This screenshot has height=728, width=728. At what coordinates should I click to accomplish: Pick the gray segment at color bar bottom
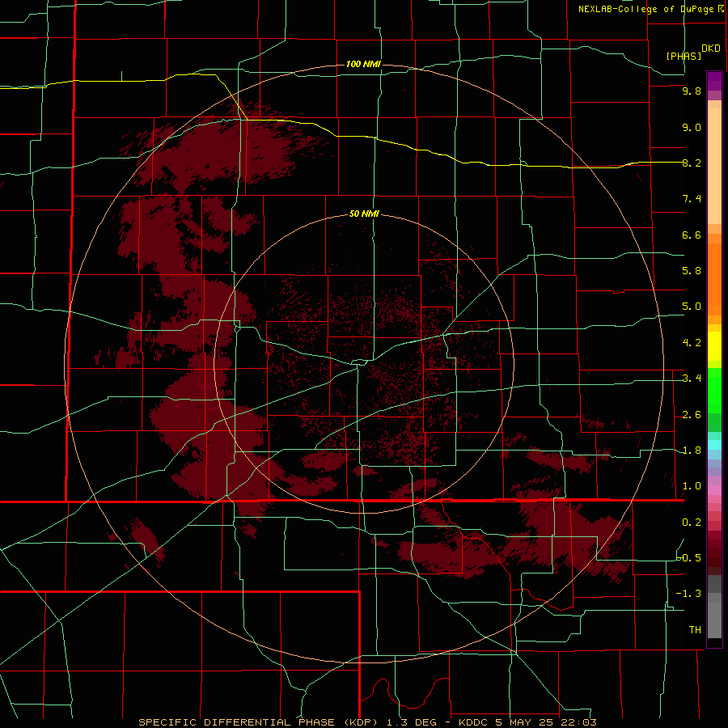(714, 621)
